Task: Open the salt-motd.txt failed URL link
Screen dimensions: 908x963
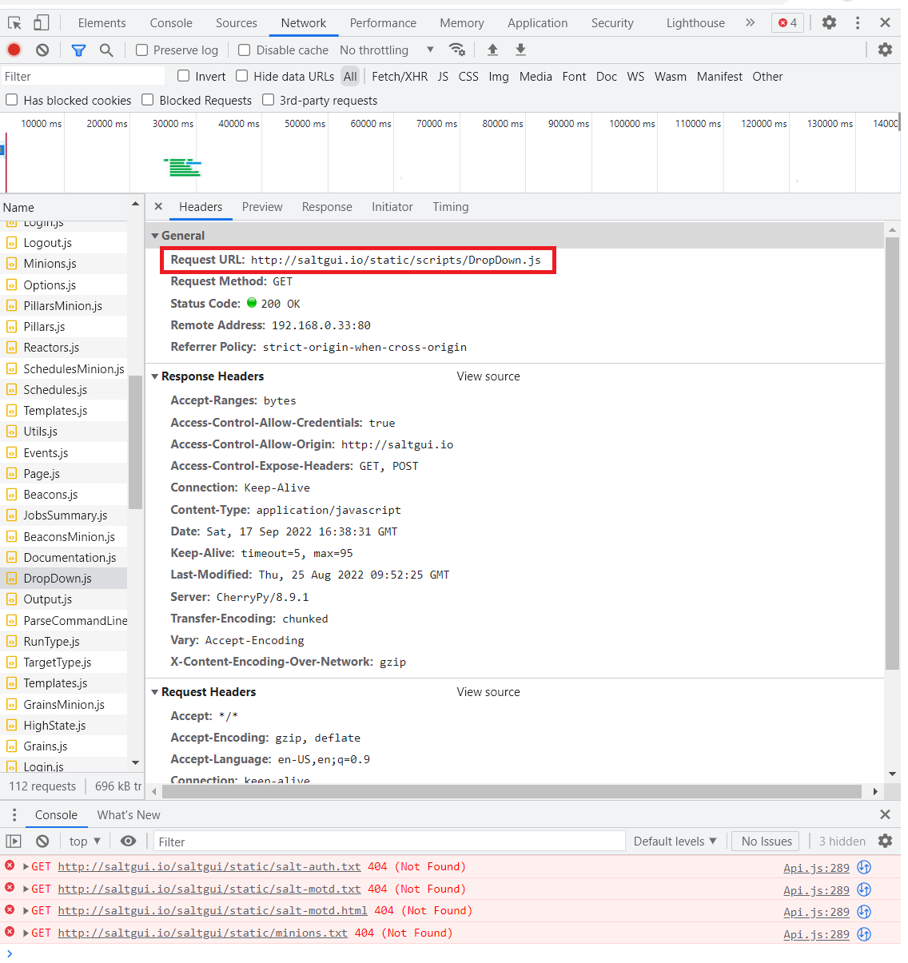Action: click(x=209, y=889)
